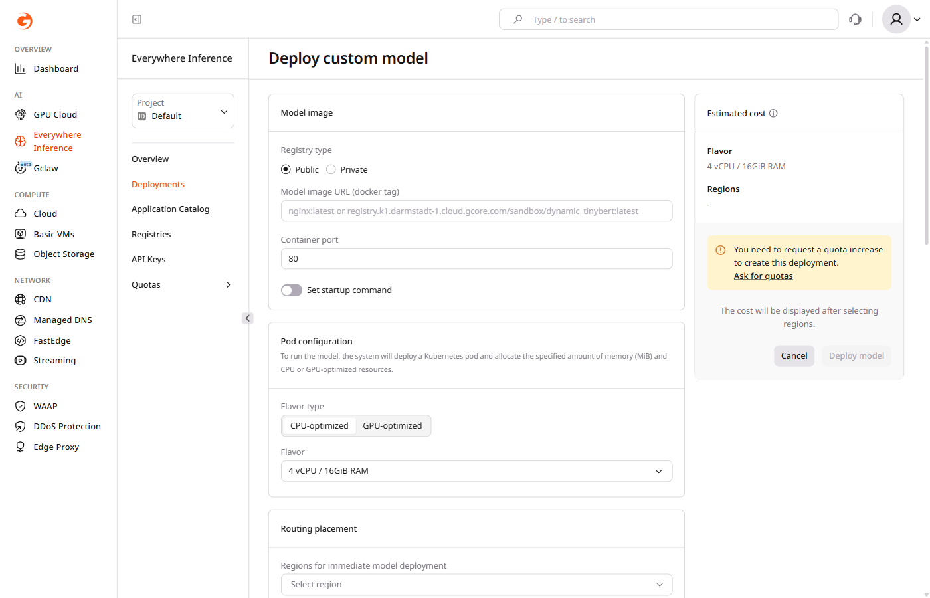Open Select region dropdown
The height and width of the screenshot is (598, 930).
476,585
